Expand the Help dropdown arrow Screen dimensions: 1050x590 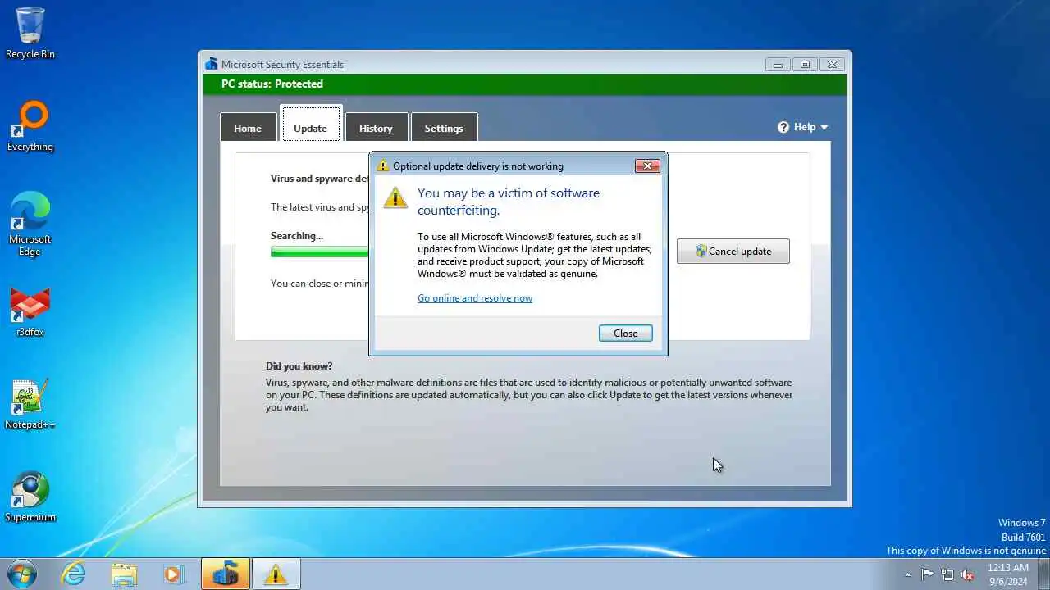(824, 128)
